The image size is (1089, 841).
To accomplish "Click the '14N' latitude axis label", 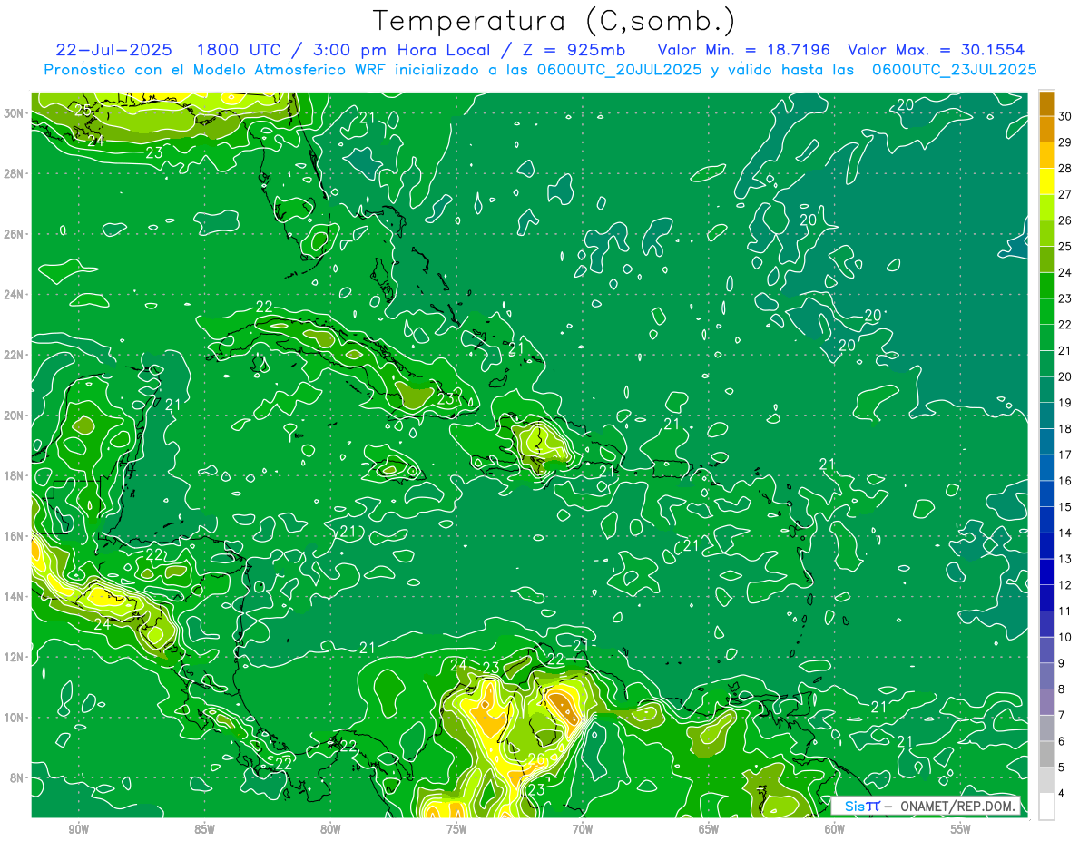I will (x=15, y=597).
